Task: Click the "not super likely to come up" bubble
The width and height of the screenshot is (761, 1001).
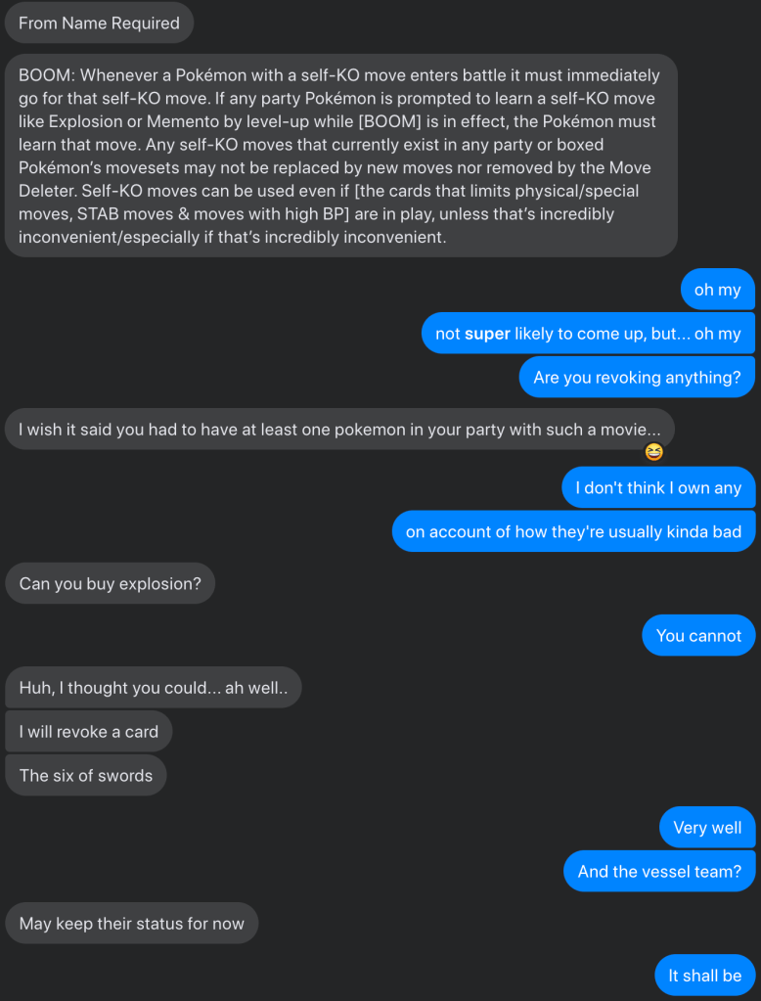Action: tap(588, 334)
